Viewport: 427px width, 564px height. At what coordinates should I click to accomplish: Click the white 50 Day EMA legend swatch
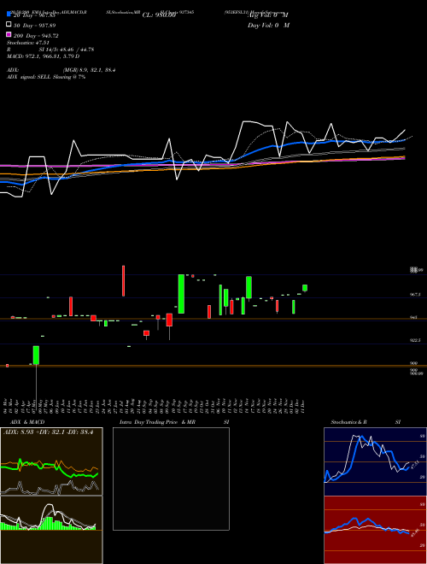click(9, 25)
